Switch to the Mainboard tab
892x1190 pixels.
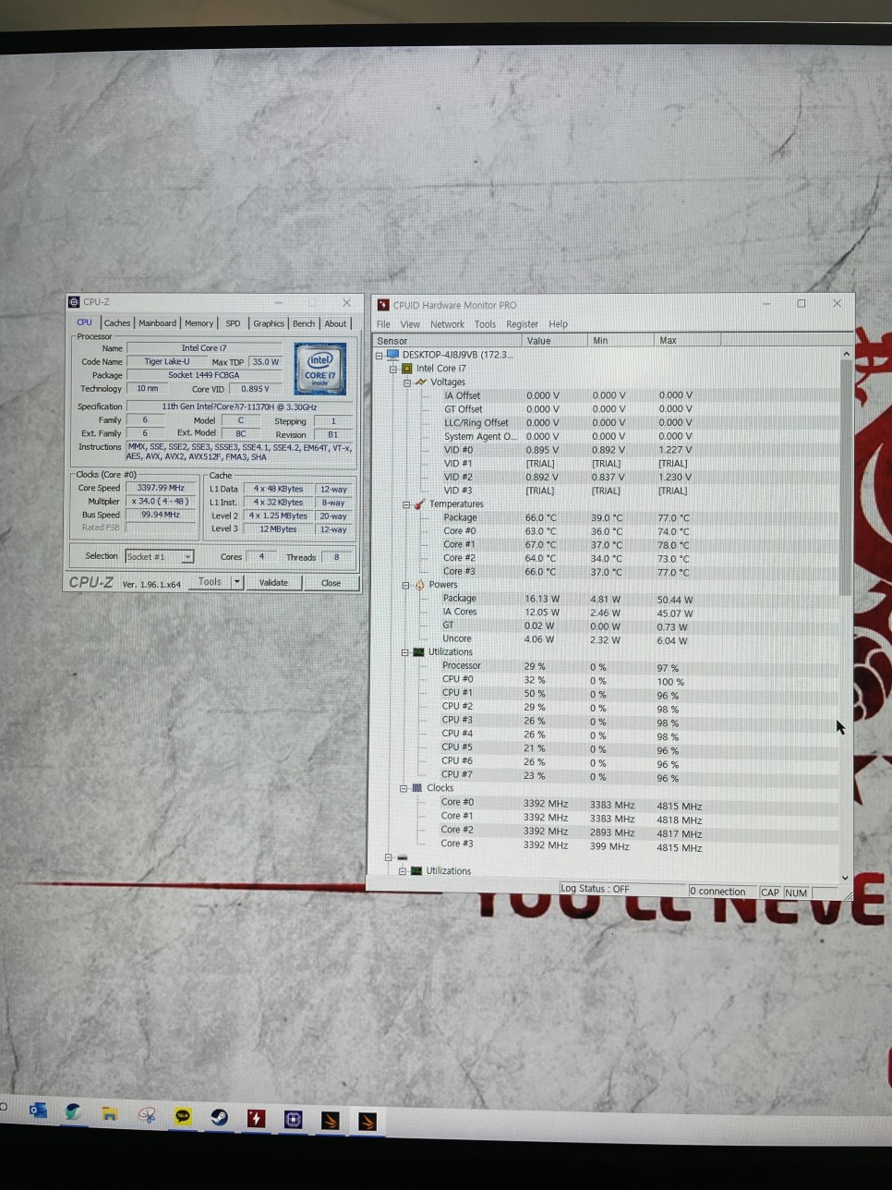(157, 322)
